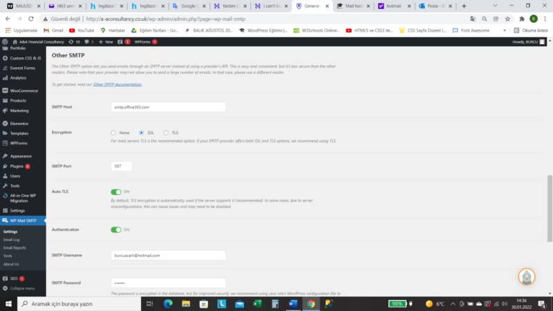Click the SMTP Username field
553x311 pixels.
pos(168,255)
